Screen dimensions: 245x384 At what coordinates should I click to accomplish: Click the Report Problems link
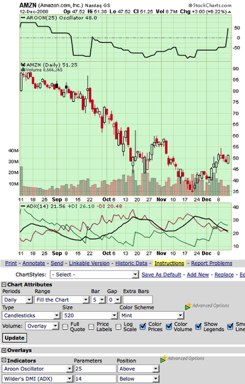pos(211,263)
